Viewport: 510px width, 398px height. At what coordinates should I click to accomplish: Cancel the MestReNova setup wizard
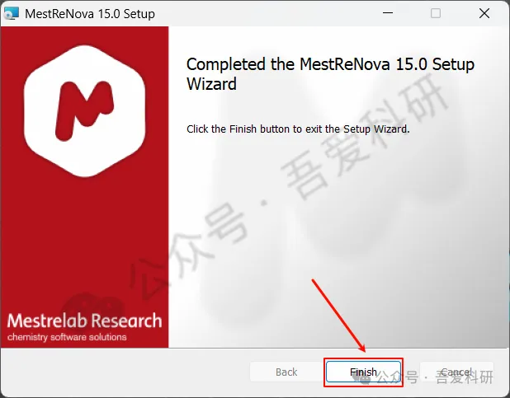(456, 372)
